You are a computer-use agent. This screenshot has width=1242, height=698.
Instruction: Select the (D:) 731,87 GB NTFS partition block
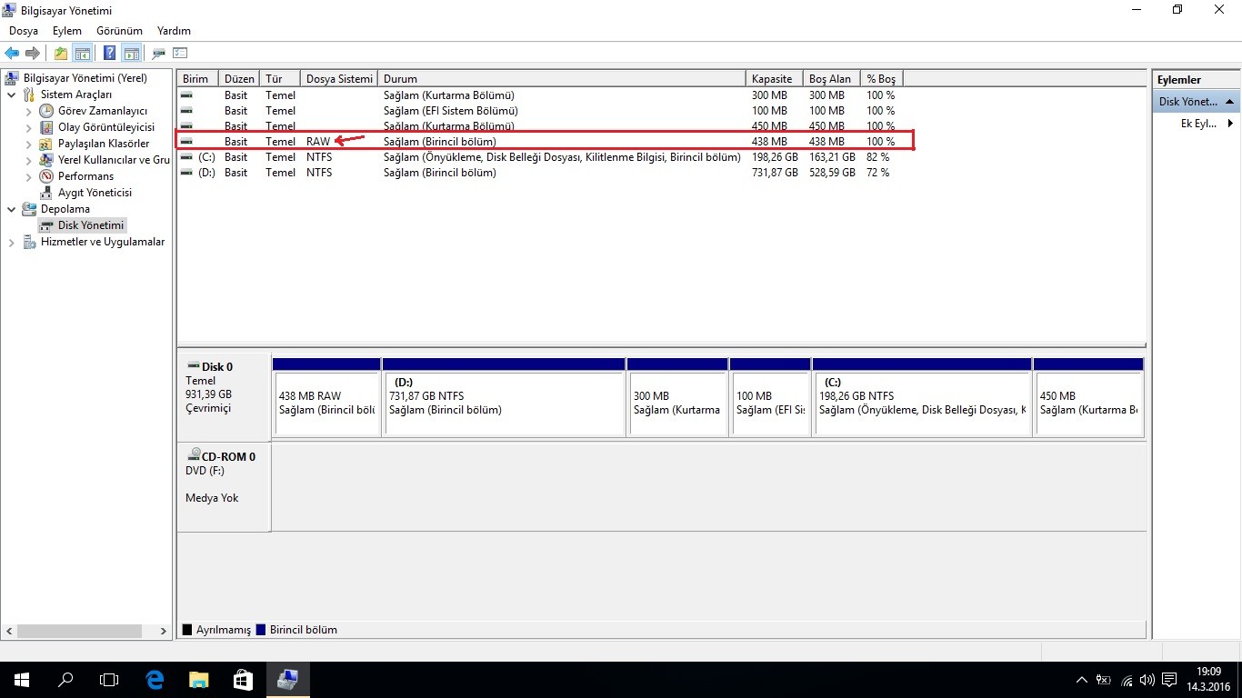pos(505,396)
